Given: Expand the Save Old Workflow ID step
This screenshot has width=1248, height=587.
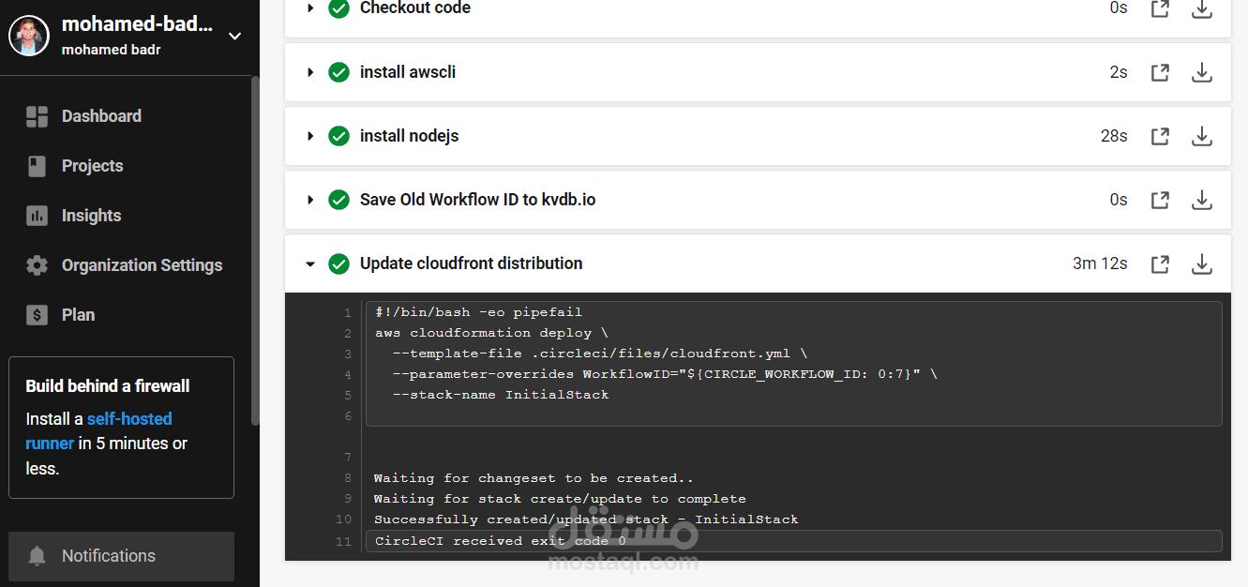Looking at the screenshot, I should [310, 200].
